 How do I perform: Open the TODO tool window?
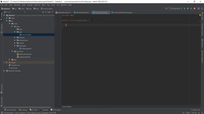click(x=33, y=110)
